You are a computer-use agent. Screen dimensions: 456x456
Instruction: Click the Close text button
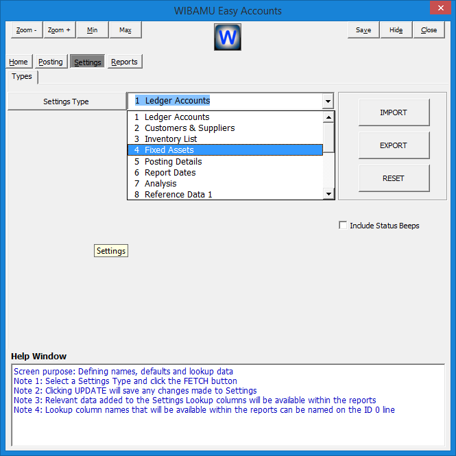[429, 30]
